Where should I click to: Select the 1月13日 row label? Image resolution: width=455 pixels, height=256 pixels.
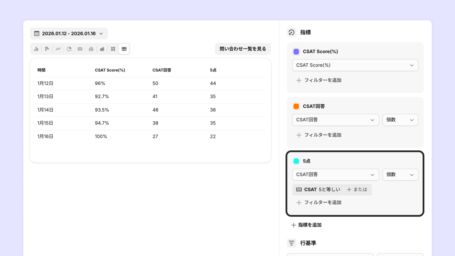(x=45, y=97)
